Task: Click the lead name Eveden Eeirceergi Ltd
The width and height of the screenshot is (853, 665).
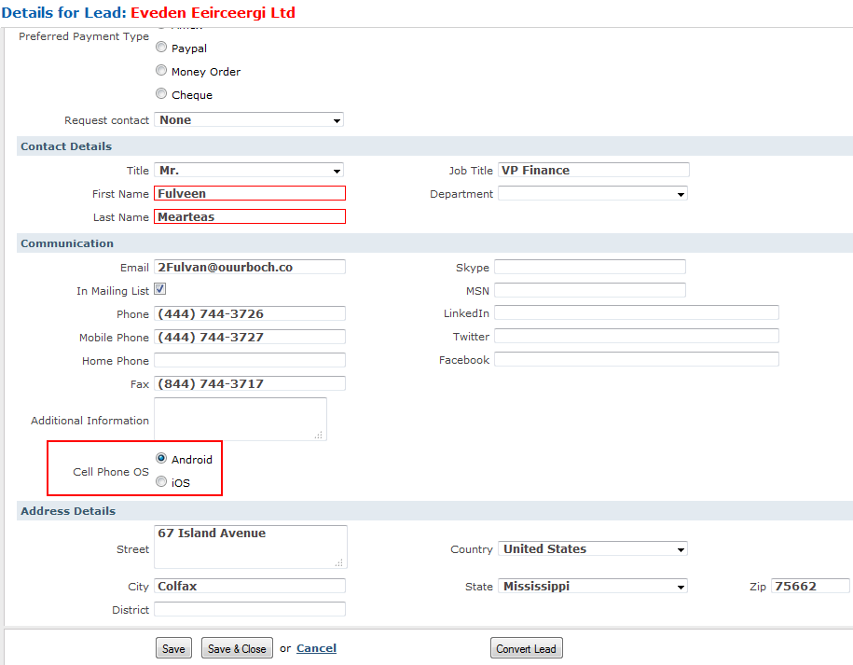Action: [213, 12]
